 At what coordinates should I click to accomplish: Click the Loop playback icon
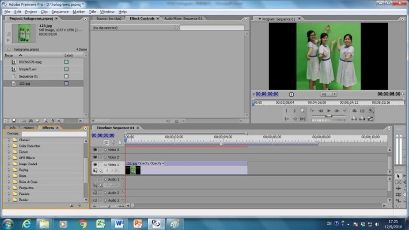[354, 111]
